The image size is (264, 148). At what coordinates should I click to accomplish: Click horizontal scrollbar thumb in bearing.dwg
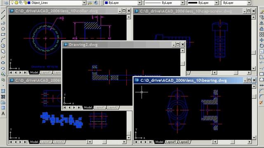pyautogui.click(x=233, y=142)
